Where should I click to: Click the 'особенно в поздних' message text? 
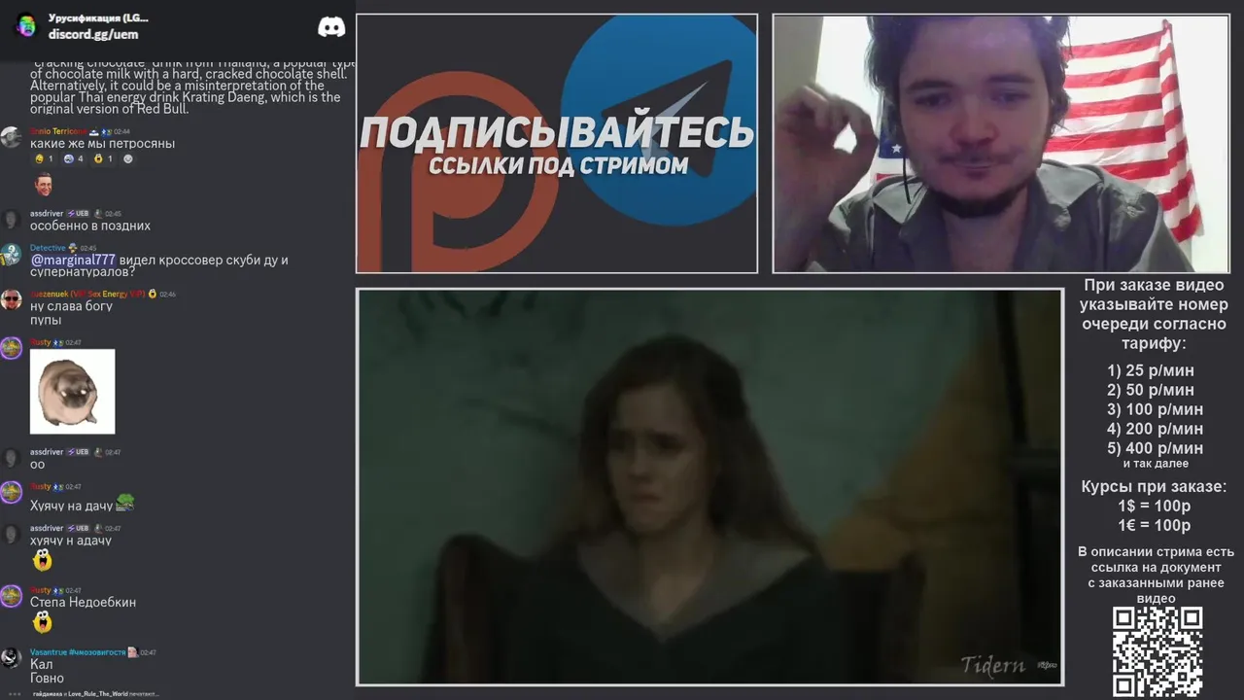pyautogui.click(x=90, y=226)
